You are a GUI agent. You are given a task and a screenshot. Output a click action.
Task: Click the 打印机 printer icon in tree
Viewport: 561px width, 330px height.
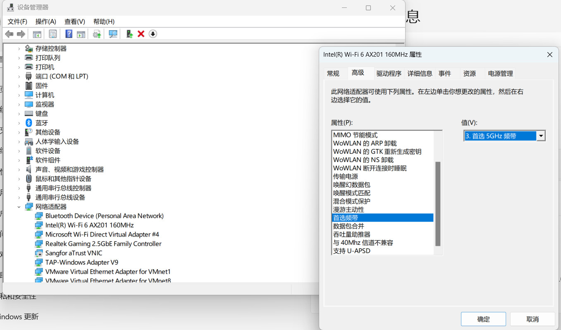29,67
